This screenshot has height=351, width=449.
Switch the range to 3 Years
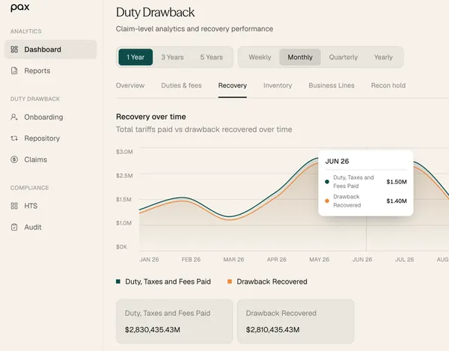click(x=172, y=58)
